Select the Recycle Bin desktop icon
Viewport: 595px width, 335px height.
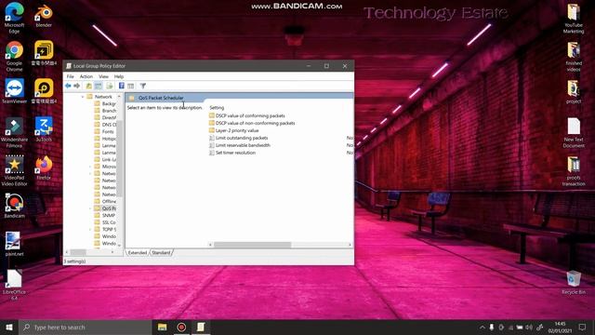[574, 282]
